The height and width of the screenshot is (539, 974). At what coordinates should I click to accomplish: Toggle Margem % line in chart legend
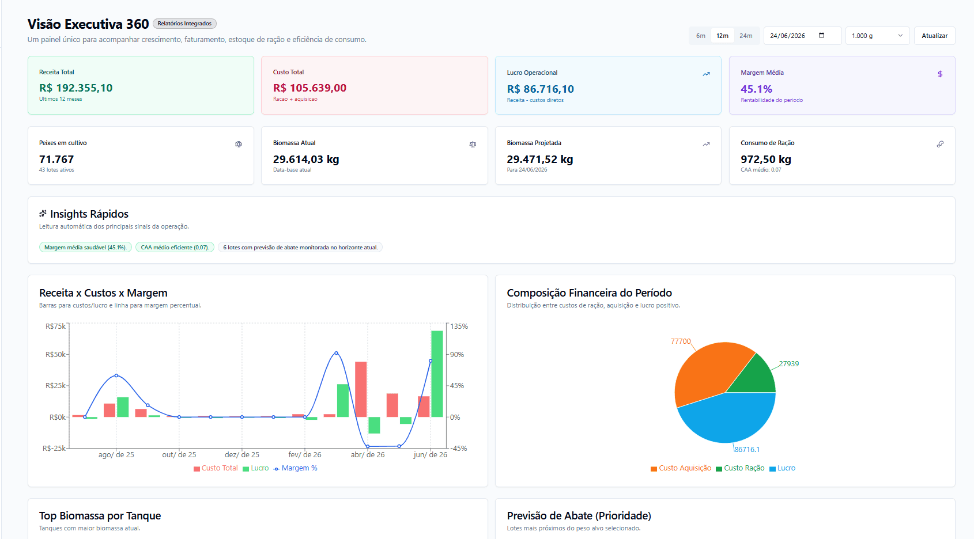(x=295, y=468)
